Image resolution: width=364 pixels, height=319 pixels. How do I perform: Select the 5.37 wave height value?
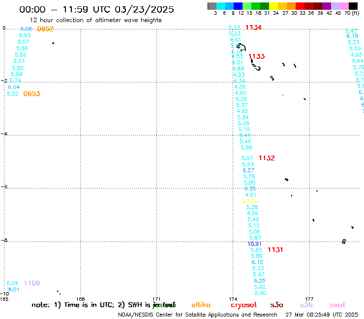(242, 105)
